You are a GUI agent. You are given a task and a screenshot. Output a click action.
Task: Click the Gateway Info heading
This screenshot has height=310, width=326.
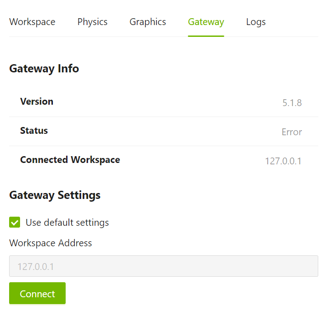(44, 69)
